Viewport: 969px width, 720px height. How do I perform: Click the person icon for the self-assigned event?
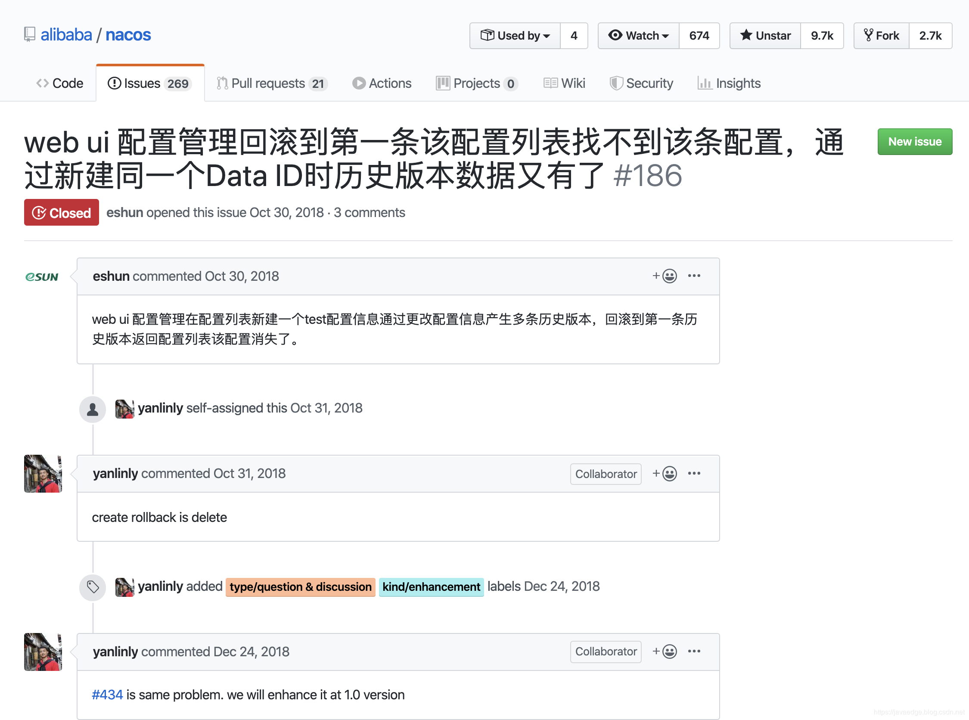pyautogui.click(x=93, y=409)
